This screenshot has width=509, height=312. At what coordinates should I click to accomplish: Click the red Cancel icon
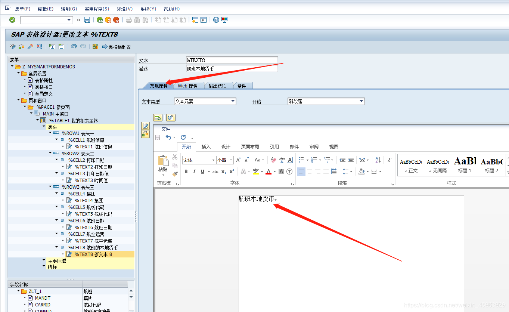coord(116,20)
